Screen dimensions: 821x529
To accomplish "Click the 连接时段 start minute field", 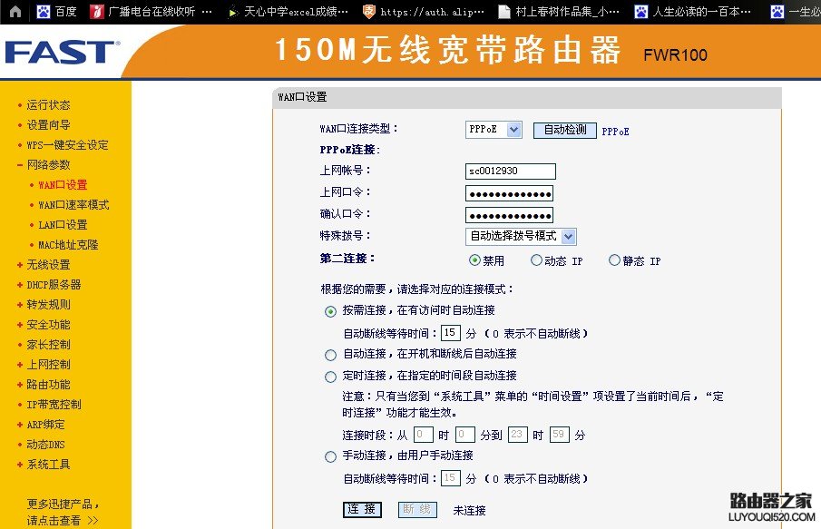I will tap(465, 435).
